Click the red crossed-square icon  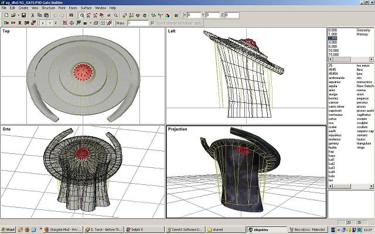click(65, 23)
